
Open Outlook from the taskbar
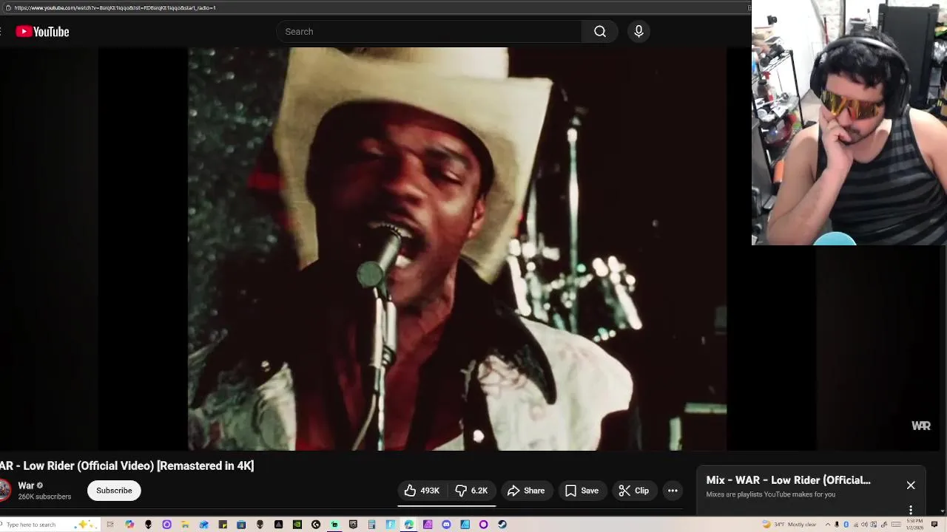pos(203,525)
